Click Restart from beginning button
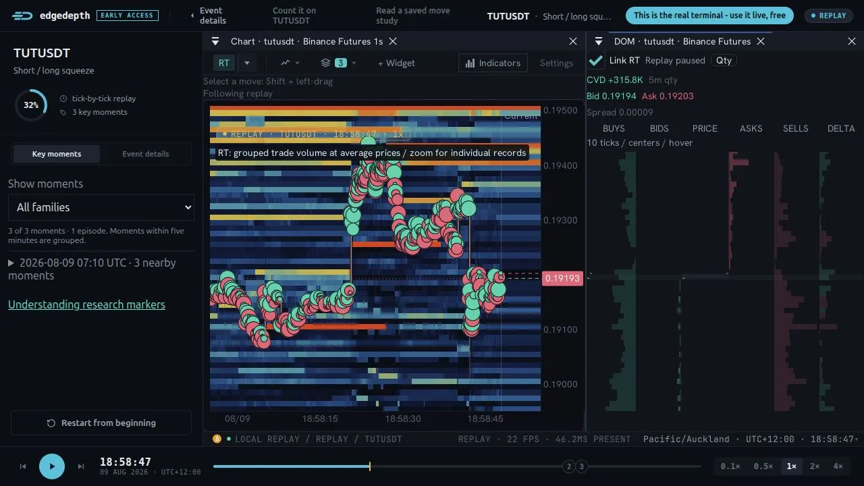Image resolution: width=864 pixels, height=486 pixels. pos(101,423)
